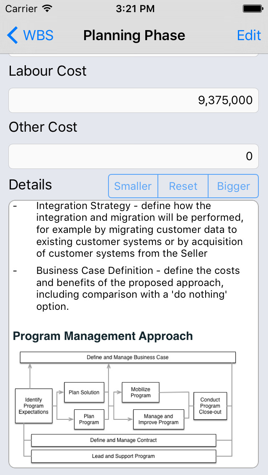The image size is (268, 475).
Task: Tap the Lead and Support Program box
Action: [124, 456]
